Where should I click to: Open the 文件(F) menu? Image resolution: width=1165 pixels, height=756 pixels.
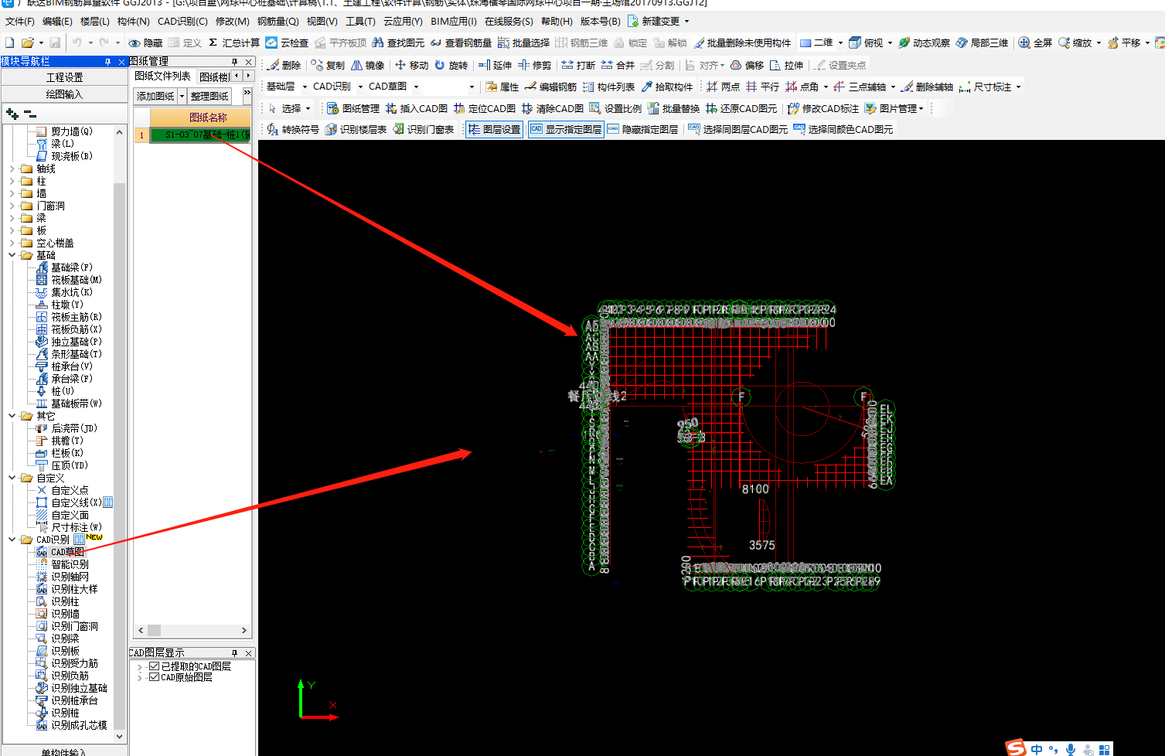pos(20,21)
